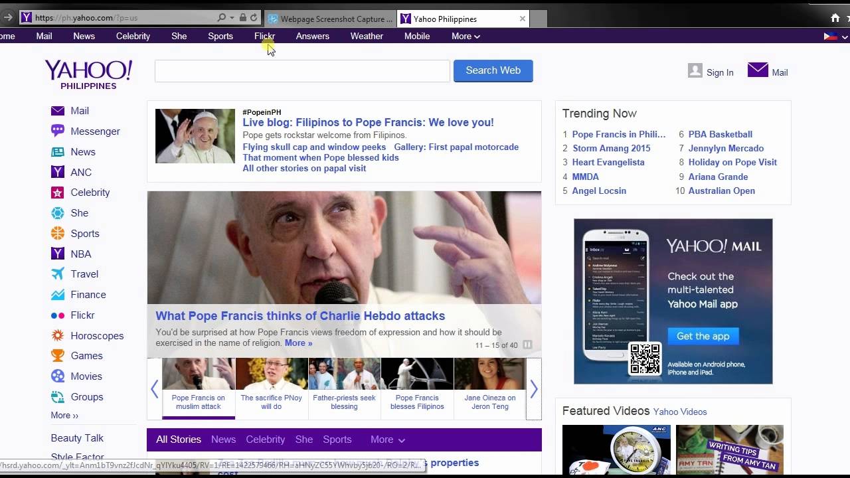Open Messenger icon in left sidebar
This screenshot has width=850, height=478.
click(58, 131)
